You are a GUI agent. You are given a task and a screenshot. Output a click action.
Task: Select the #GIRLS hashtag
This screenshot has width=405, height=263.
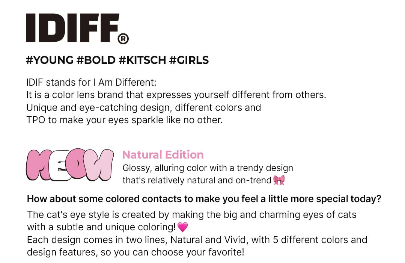pos(189,60)
